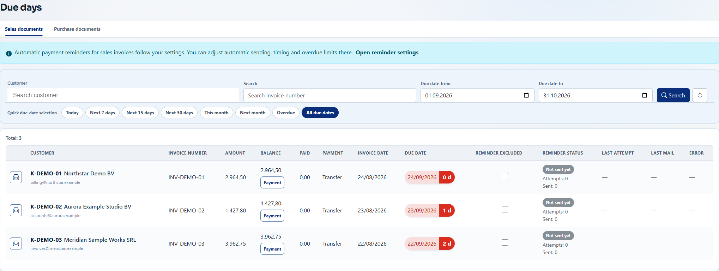Open calendar picker in Due date from field
The width and height of the screenshot is (719, 271).
point(526,95)
